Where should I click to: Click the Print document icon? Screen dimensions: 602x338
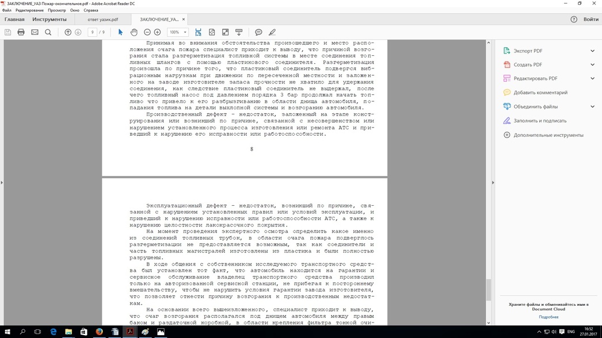coord(21,32)
